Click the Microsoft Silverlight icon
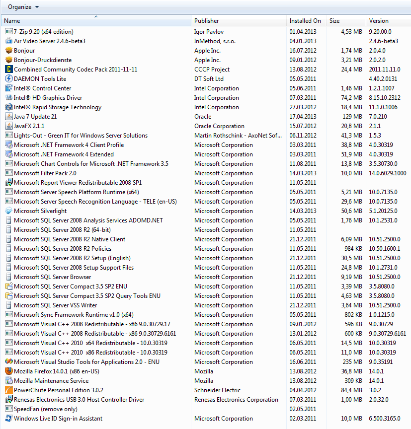 pos(9,211)
